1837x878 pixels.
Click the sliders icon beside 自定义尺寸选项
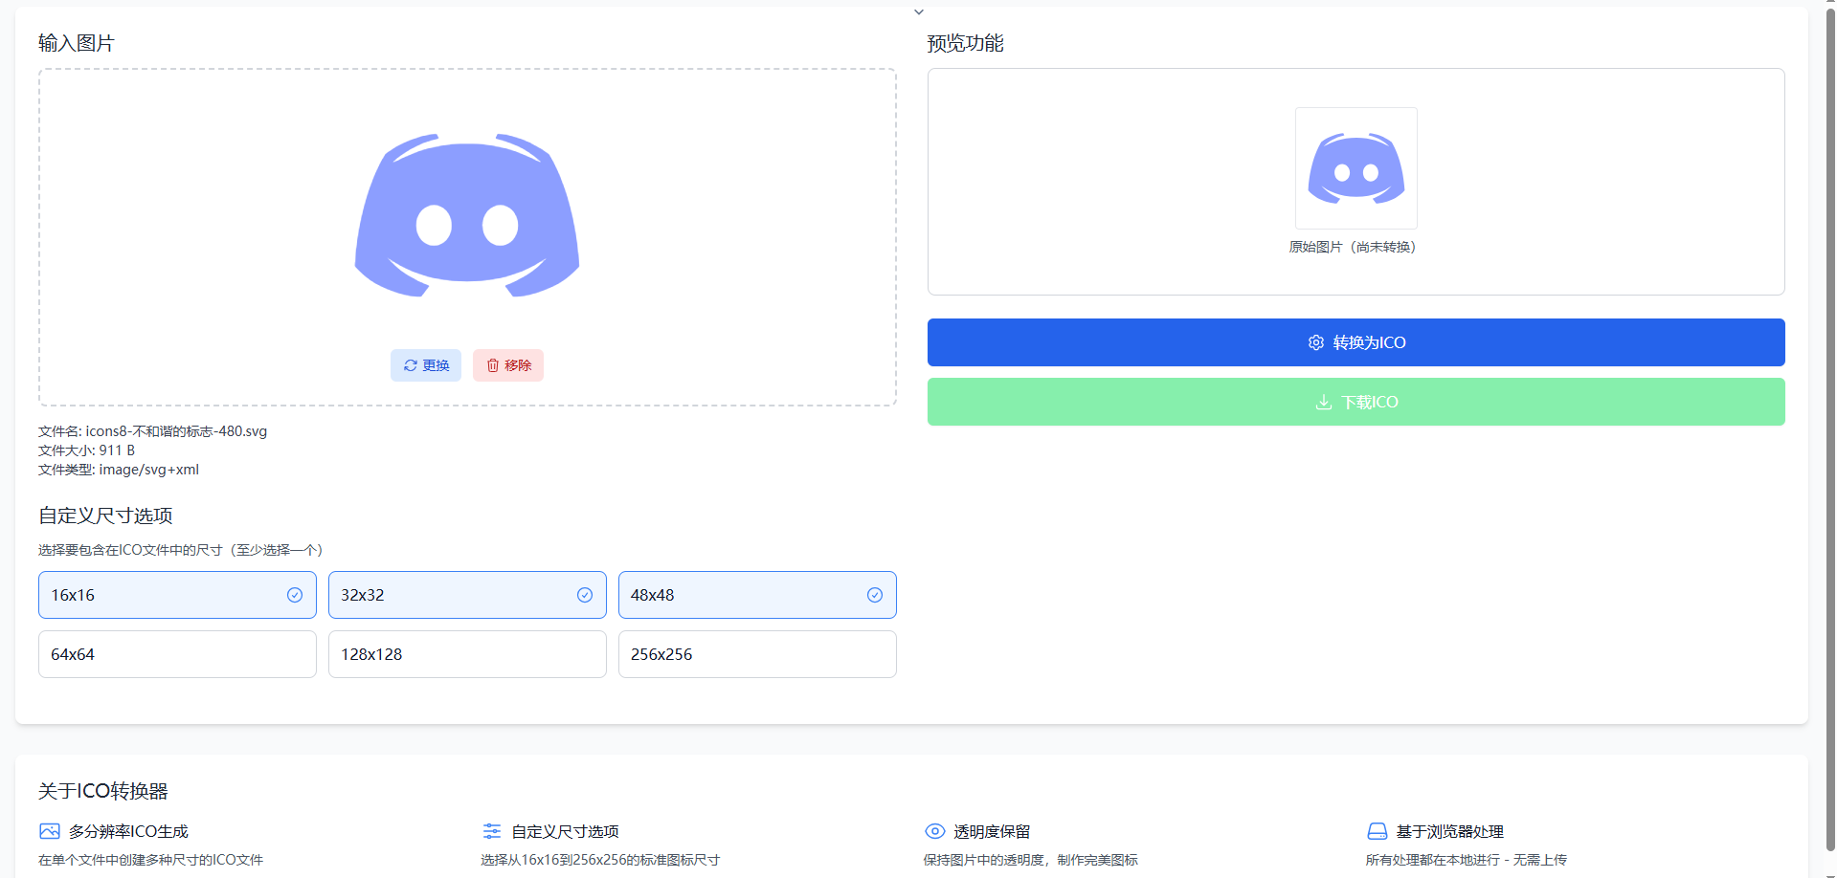491,831
